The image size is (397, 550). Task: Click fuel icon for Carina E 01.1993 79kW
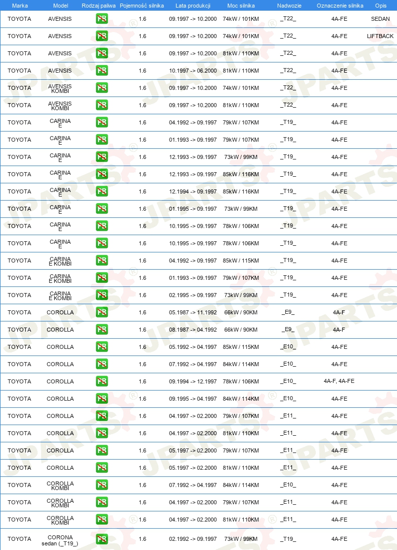(x=102, y=140)
